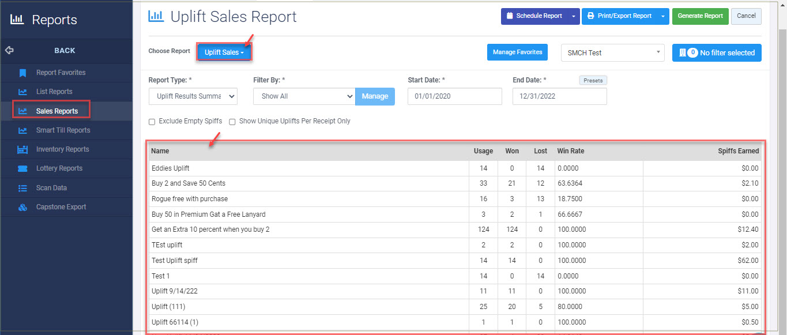Click the Lottery Reports ticket icon
The image size is (787, 335).
click(22, 168)
